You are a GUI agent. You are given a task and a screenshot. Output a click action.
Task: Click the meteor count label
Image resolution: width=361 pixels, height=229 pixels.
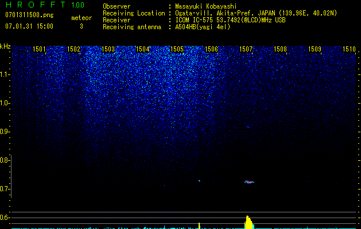(81, 18)
